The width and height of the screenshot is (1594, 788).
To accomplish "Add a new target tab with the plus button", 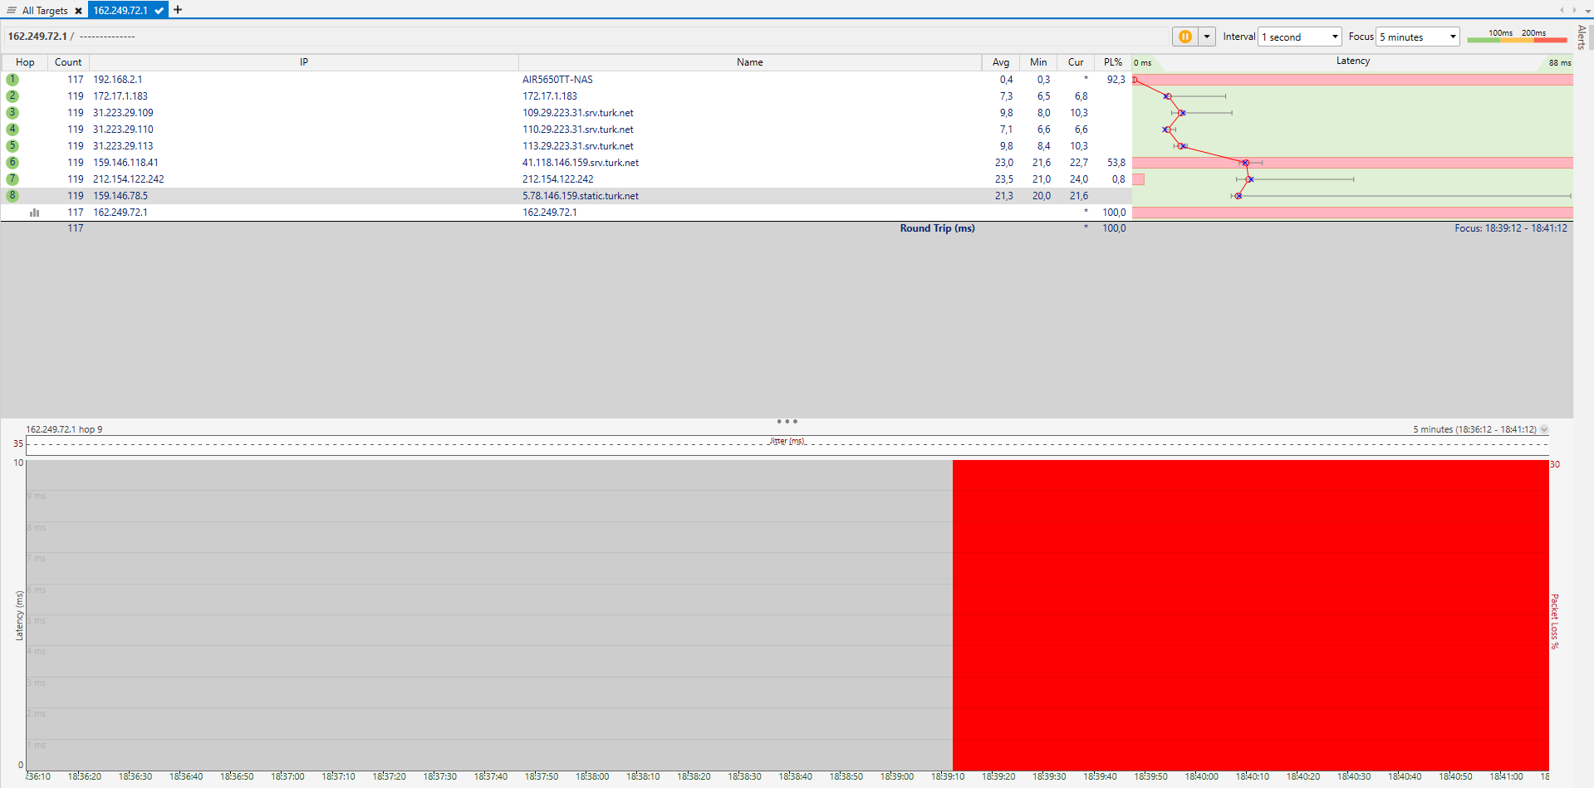I will [x=178, y=10].
